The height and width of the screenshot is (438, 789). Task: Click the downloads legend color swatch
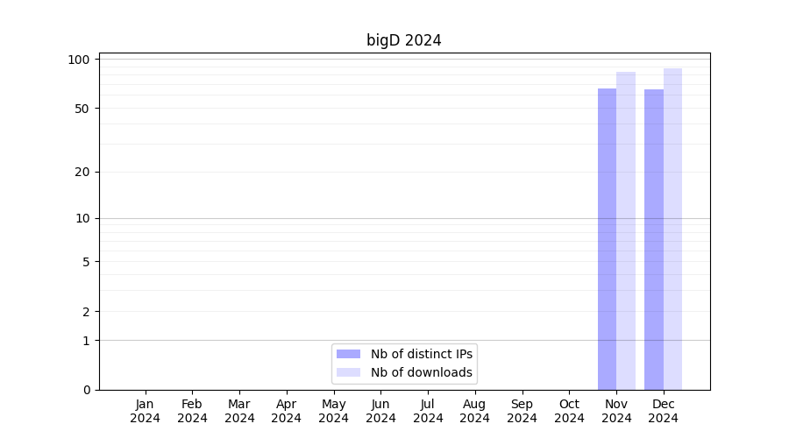tap(348, 372)
